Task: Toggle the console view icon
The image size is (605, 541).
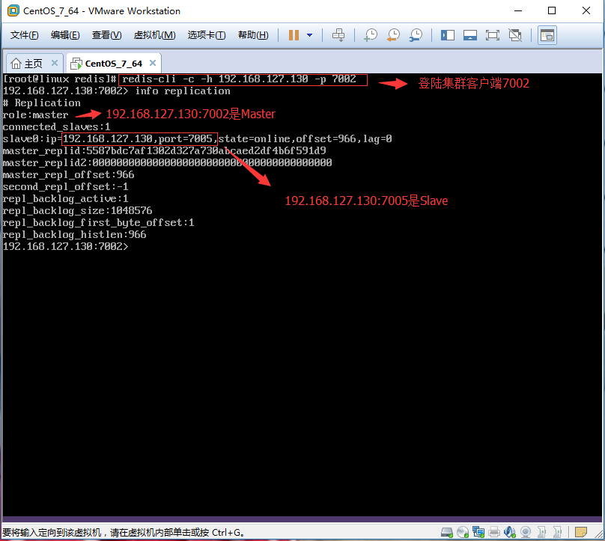Action: (x=547, y=35)
